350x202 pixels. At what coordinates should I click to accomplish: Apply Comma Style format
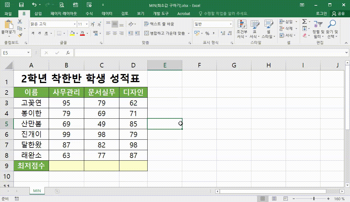tap(213, 33)
